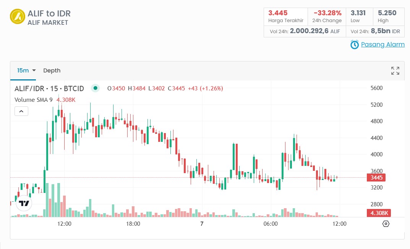The height and width of the screenshot is (249, 410).
Task: Open fullscreen chart view icon
Action: 395,71
